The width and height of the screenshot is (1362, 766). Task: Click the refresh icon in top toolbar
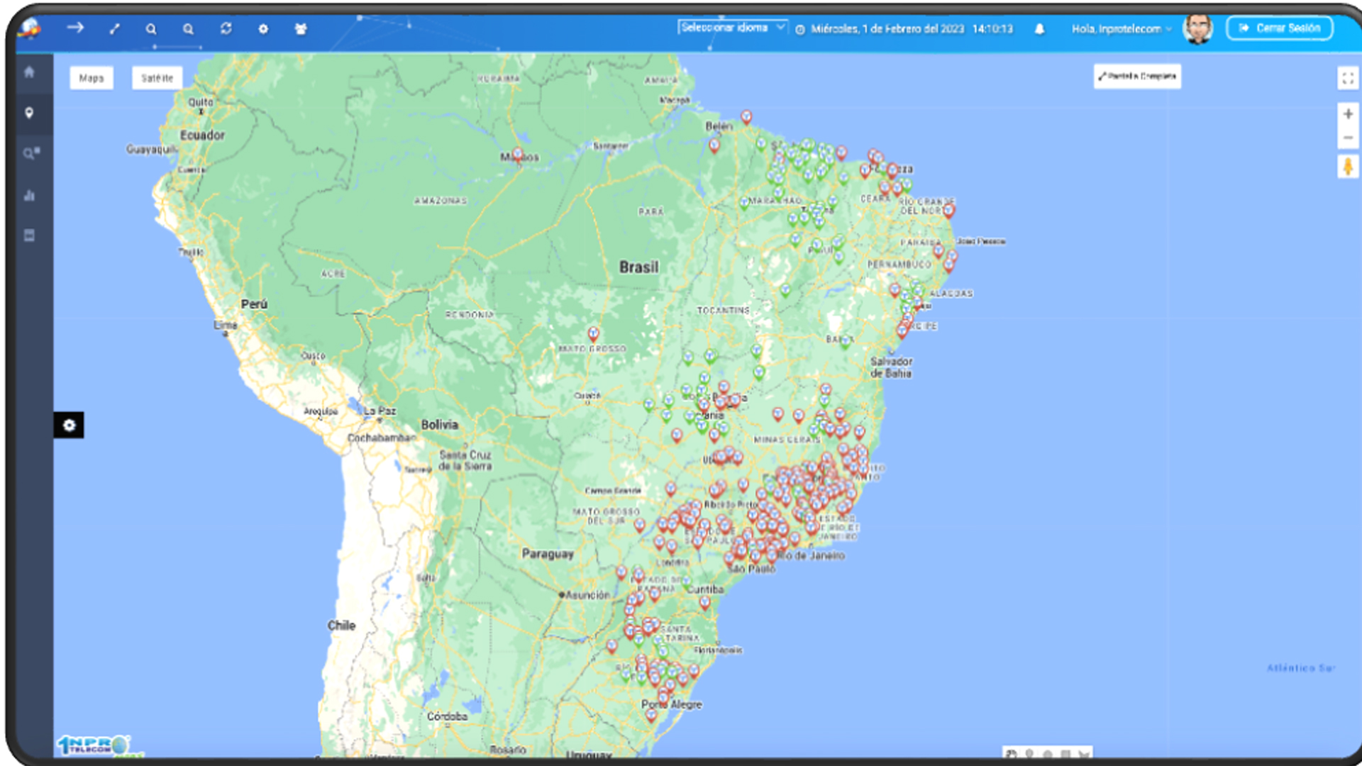(226, 28)
